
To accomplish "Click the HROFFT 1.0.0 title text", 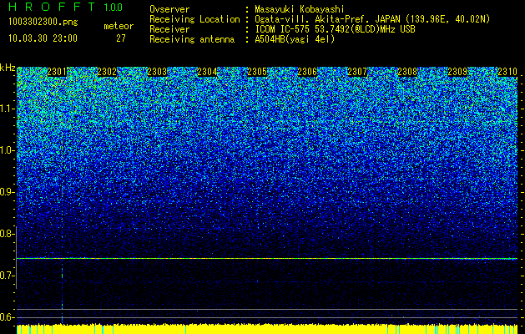I will tap(66, 7).
